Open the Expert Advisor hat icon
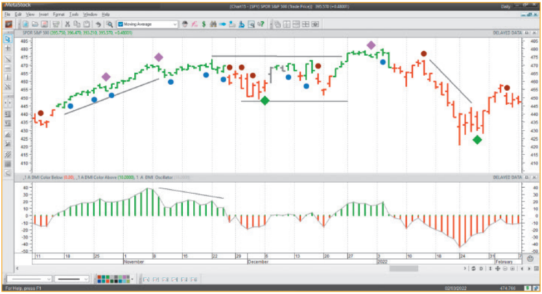The width and height of the screenshot is (542, 294). 185,24
